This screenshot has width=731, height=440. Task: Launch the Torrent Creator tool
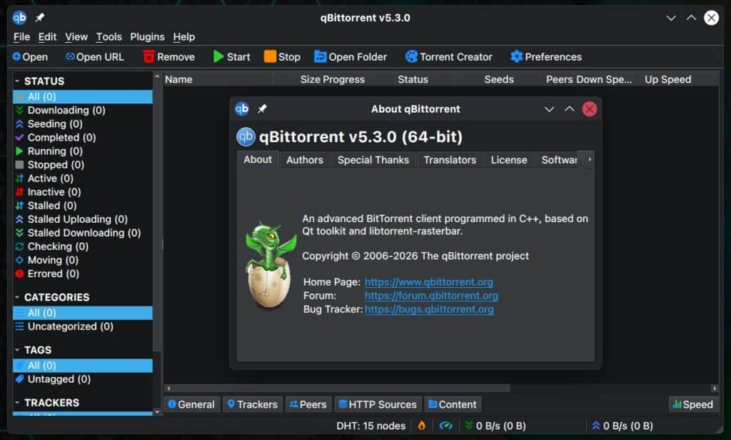[448, 56]
